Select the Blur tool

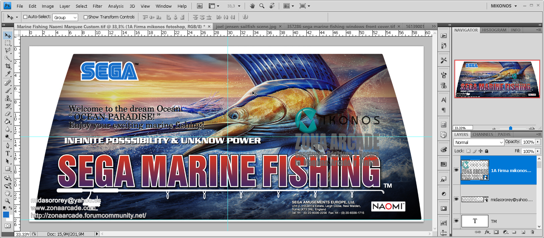point(8,129)
